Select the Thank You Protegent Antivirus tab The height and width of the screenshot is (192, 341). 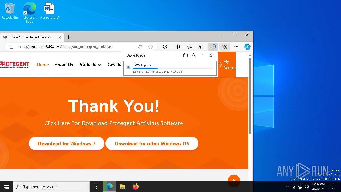(31, 37)
